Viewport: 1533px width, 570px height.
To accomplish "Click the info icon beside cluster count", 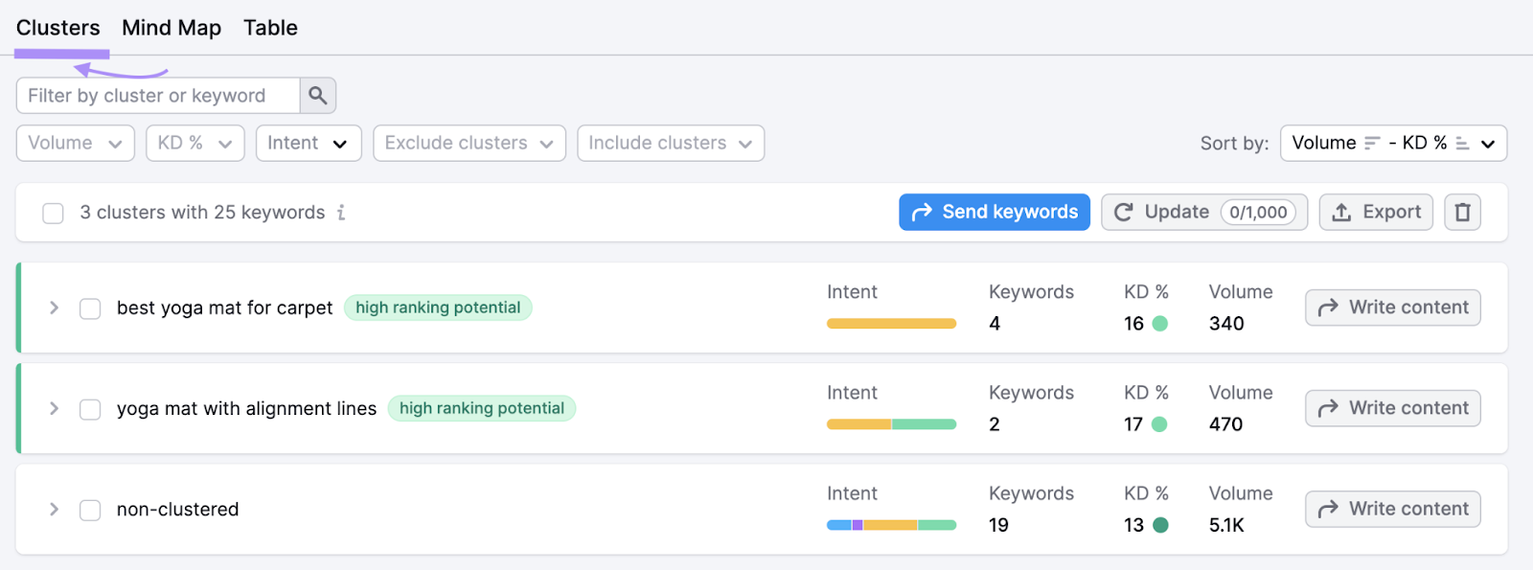I will (x=341, y=213).
